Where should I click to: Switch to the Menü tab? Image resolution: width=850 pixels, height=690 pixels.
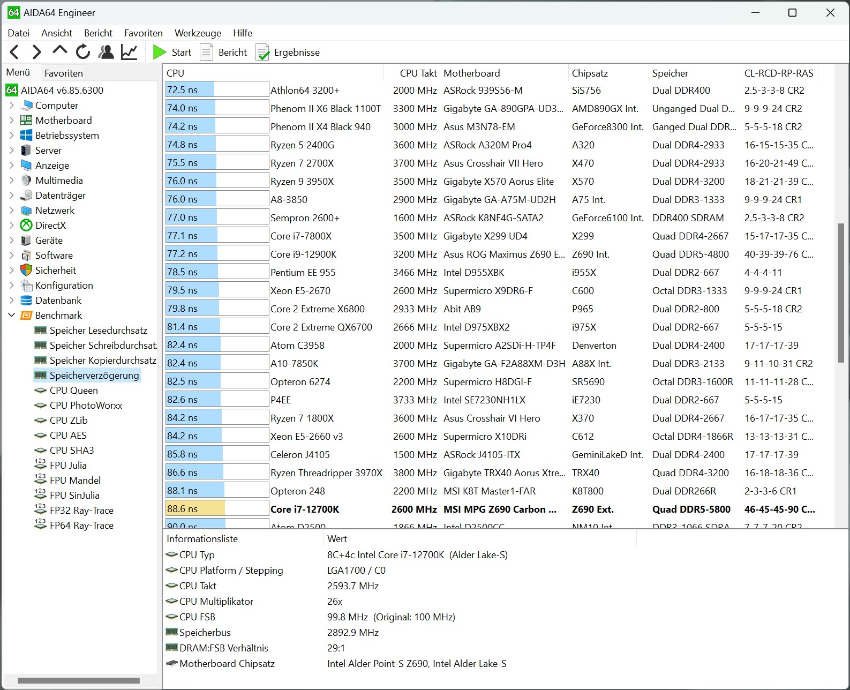tap(19, 72)
